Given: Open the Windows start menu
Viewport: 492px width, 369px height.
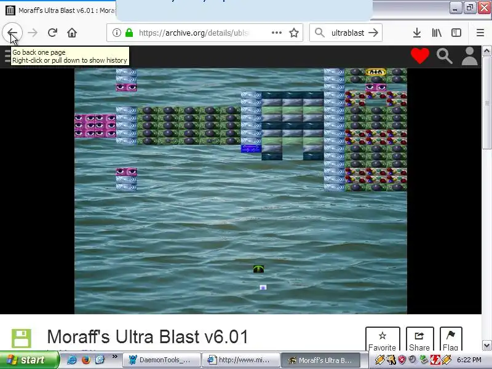Looking at the screenshot, I should point(29,360).
